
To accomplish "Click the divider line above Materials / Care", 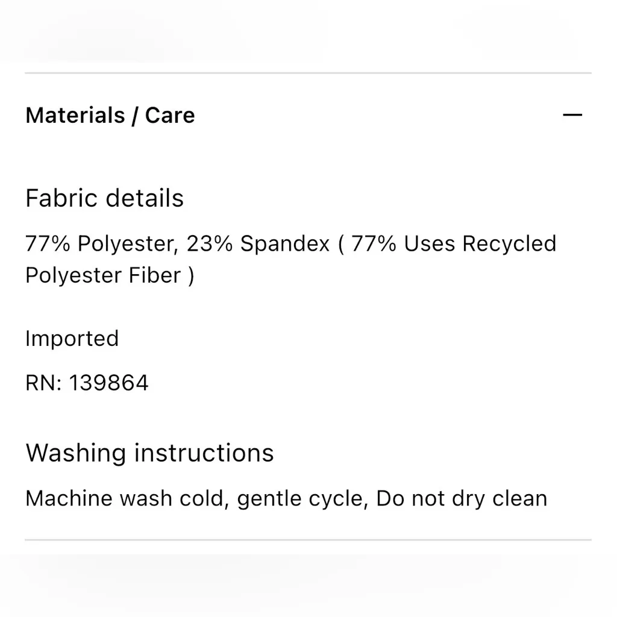I will 308,74.
